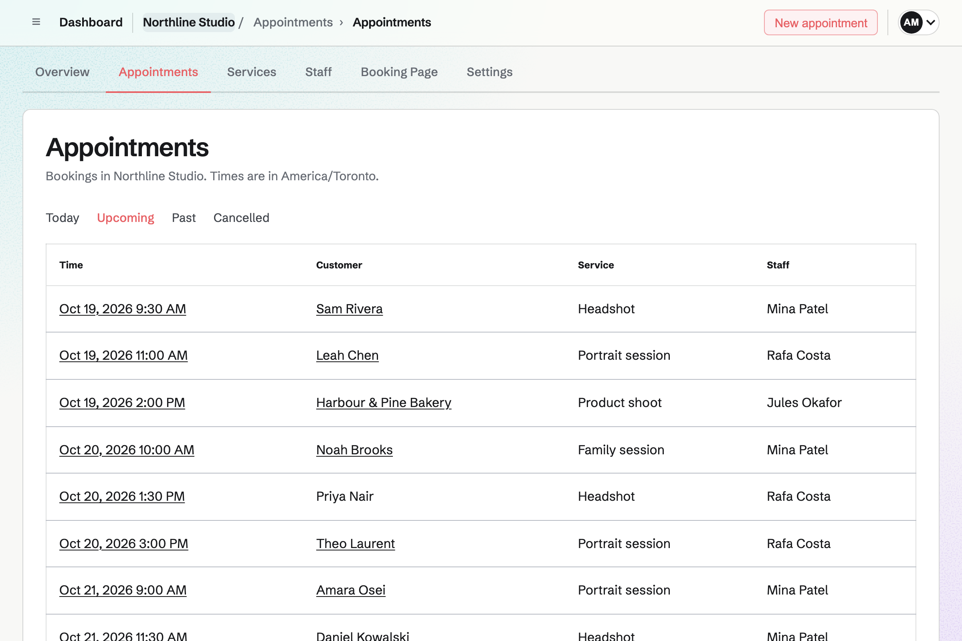View customer Noah Brooks
The width and height of the screenshot is (962, 641).
(x=354, y=450)
